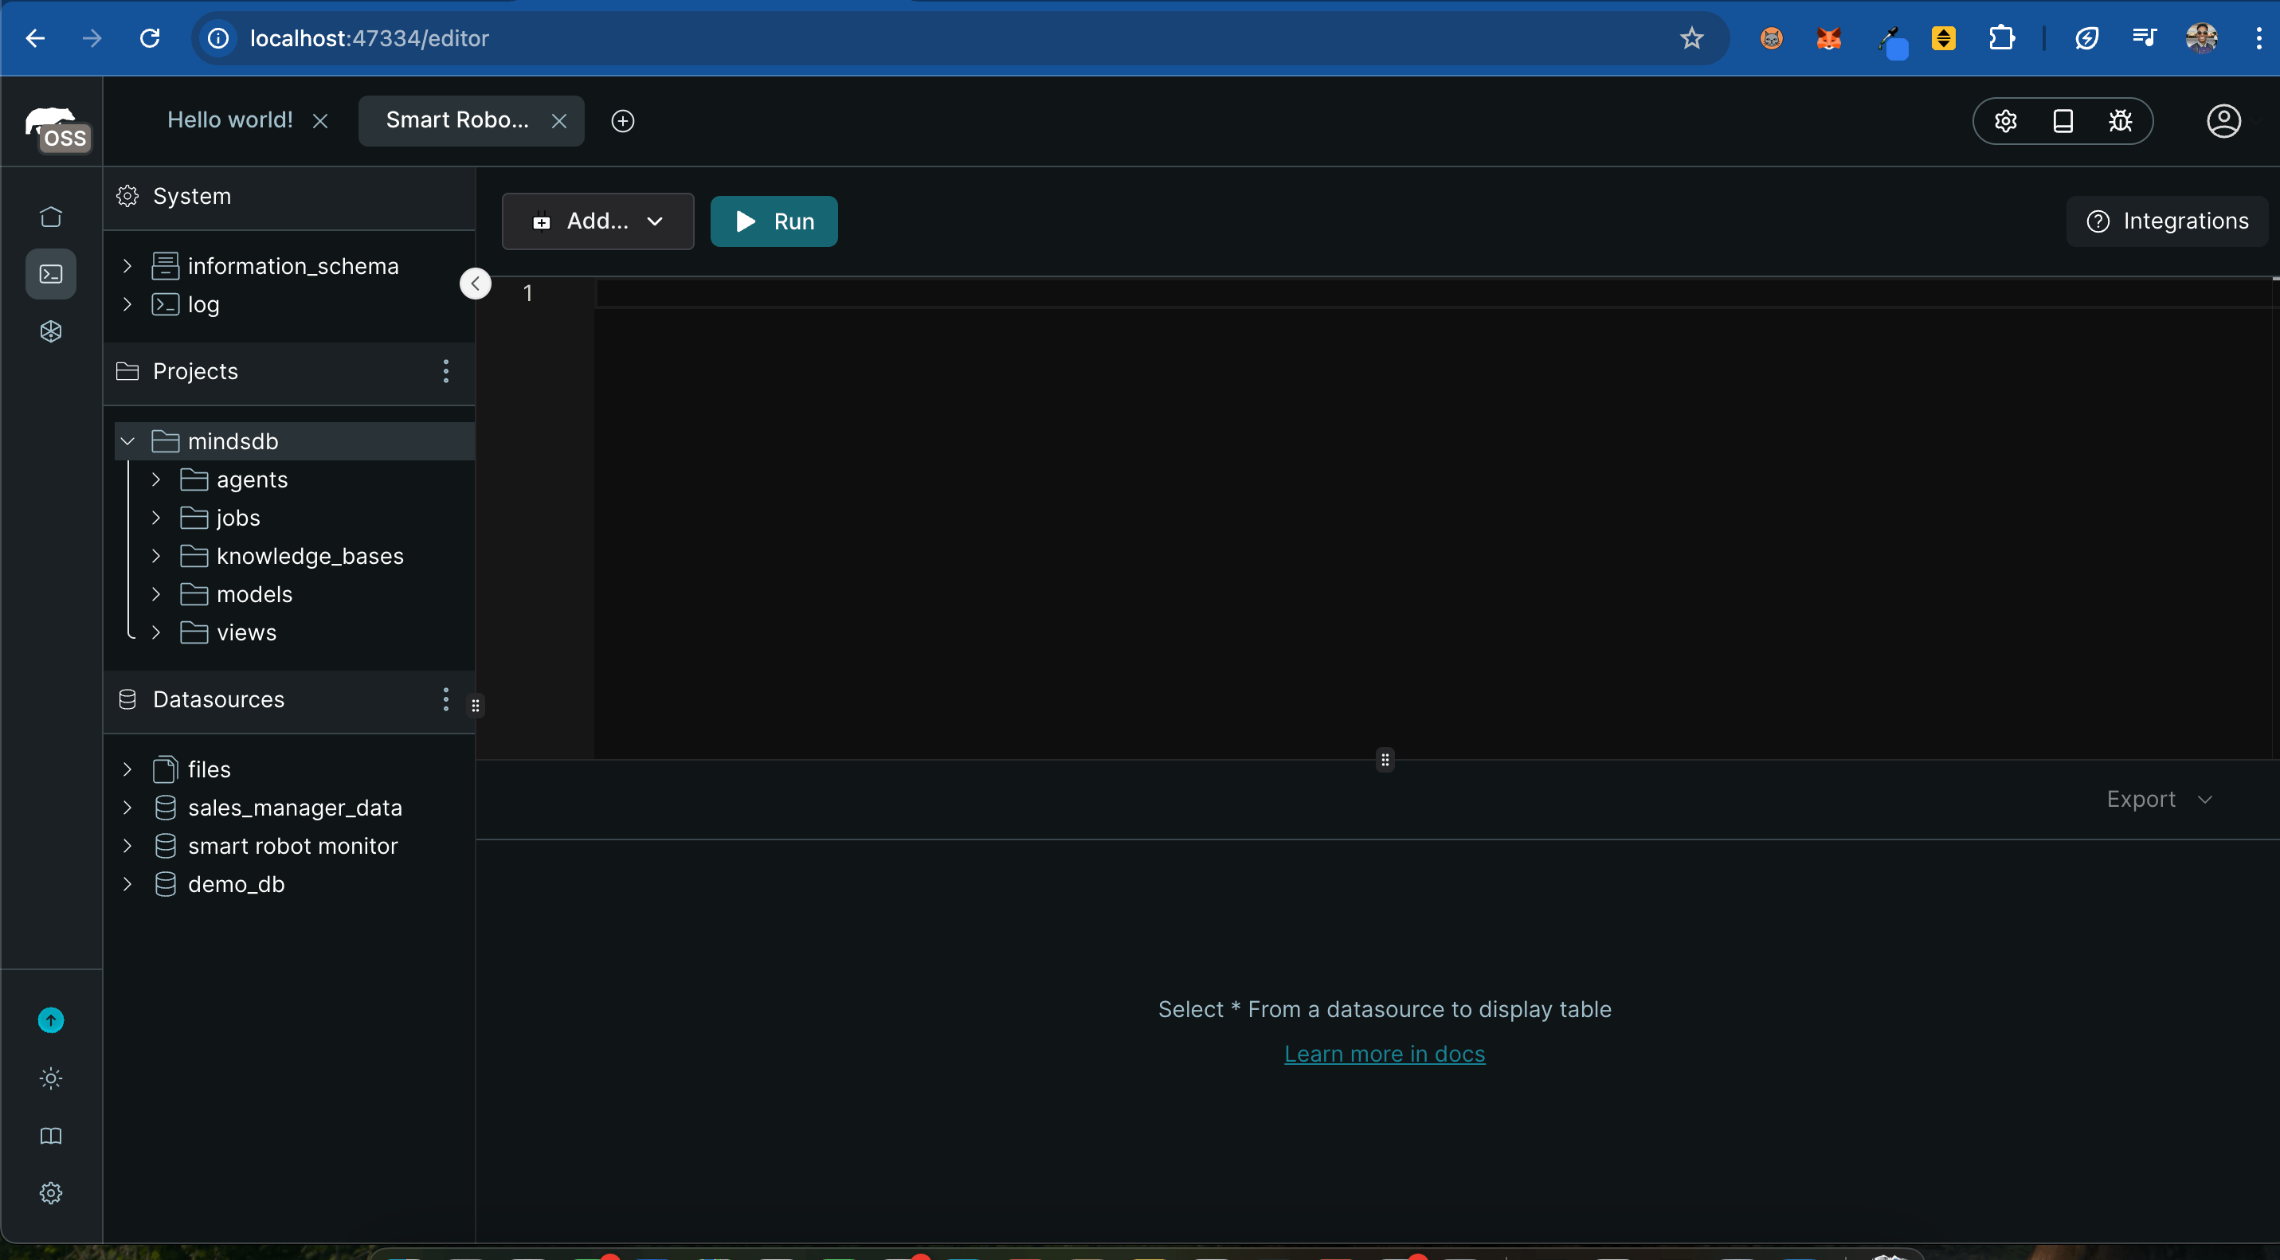Expand the knowledge_bases folder

[x=156, y=557]
